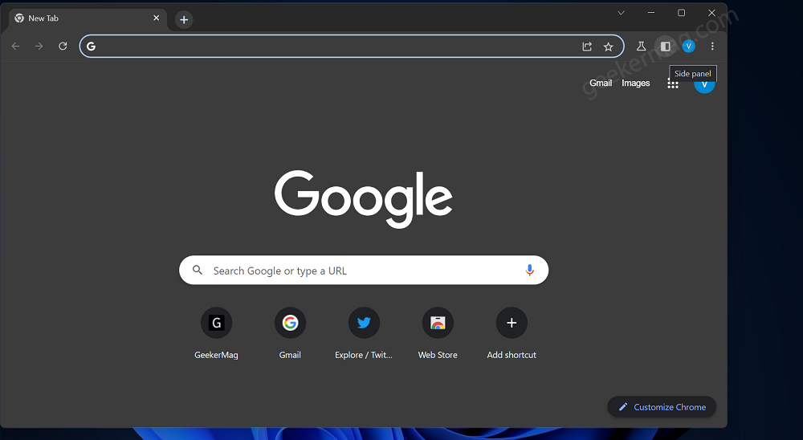The height and width of the screenshot is (440, 803).
Task: Share this page via address bar icon
Action: coord(587,47)
